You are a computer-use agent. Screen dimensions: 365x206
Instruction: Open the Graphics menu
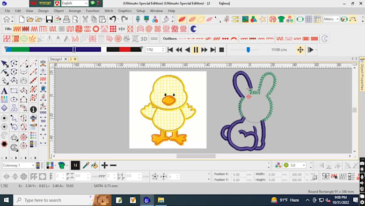[x=125, y=11]
